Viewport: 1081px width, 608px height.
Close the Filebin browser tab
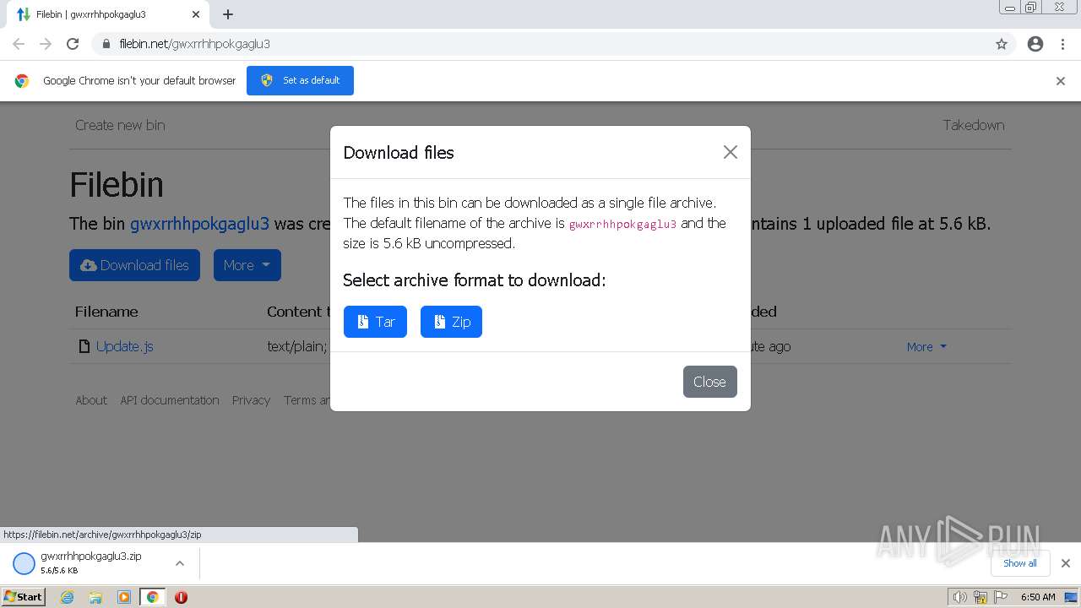click(196, 14)
